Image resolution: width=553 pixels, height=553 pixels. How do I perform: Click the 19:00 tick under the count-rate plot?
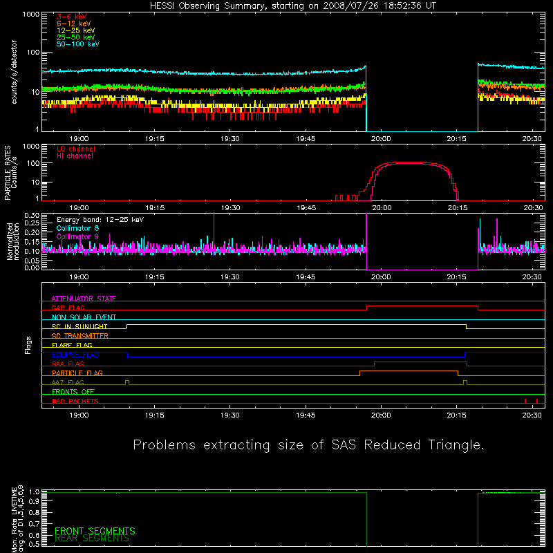click(79, 139)
